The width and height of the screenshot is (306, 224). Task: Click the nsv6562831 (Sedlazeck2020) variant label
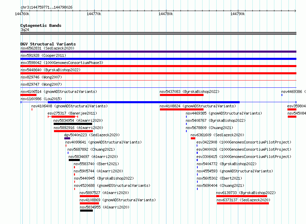coord(47,48)
